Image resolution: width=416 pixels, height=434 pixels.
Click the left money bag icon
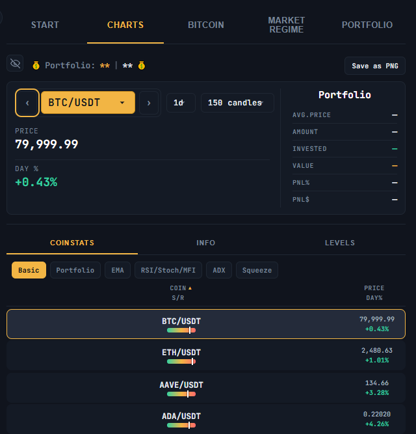click(36, 66)
